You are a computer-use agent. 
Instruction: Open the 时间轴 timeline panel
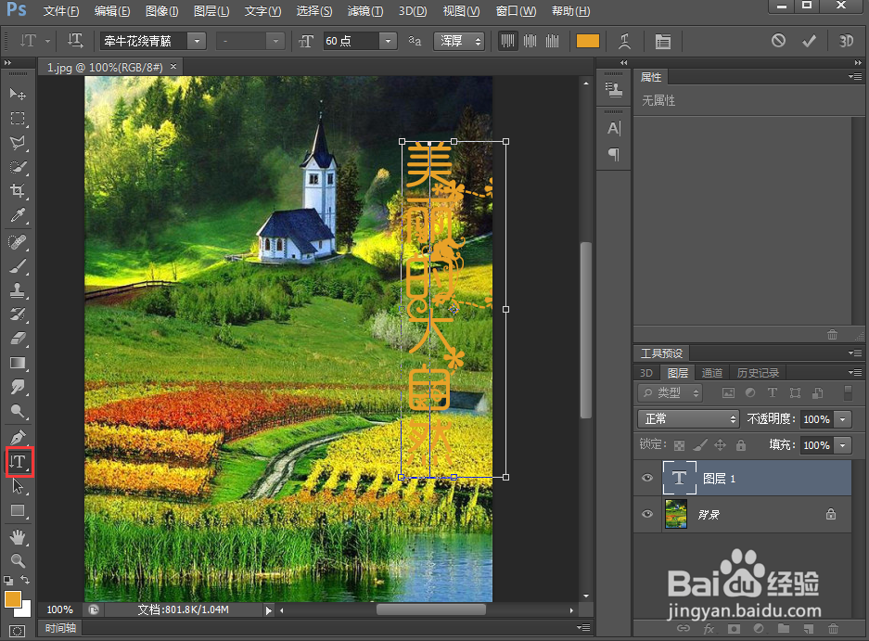pyautogui.click(x=60, y=628)
